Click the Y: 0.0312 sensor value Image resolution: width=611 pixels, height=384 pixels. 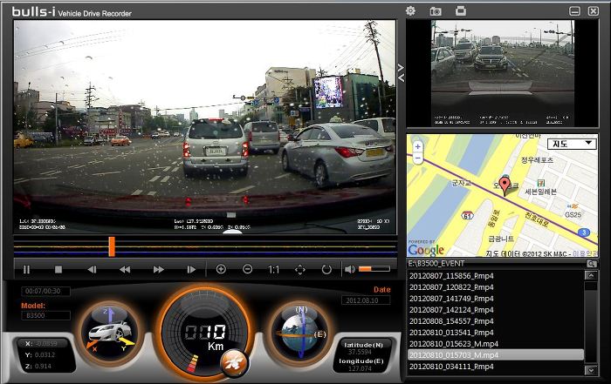(x=40, y=355)
